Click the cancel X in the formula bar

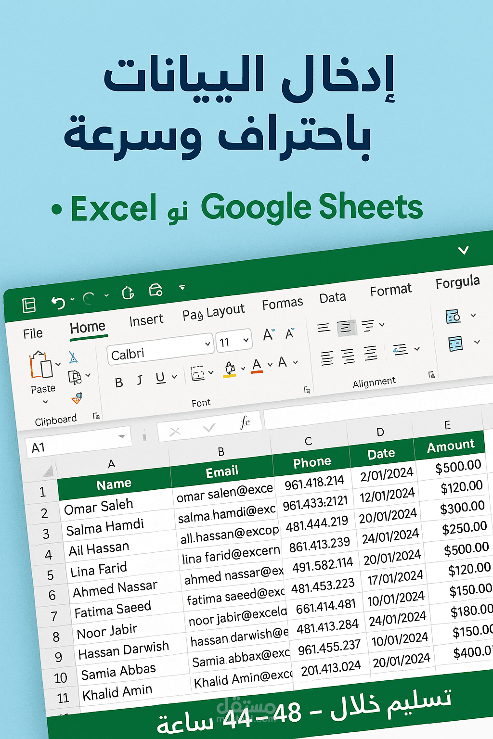click(x=175, y=432)
